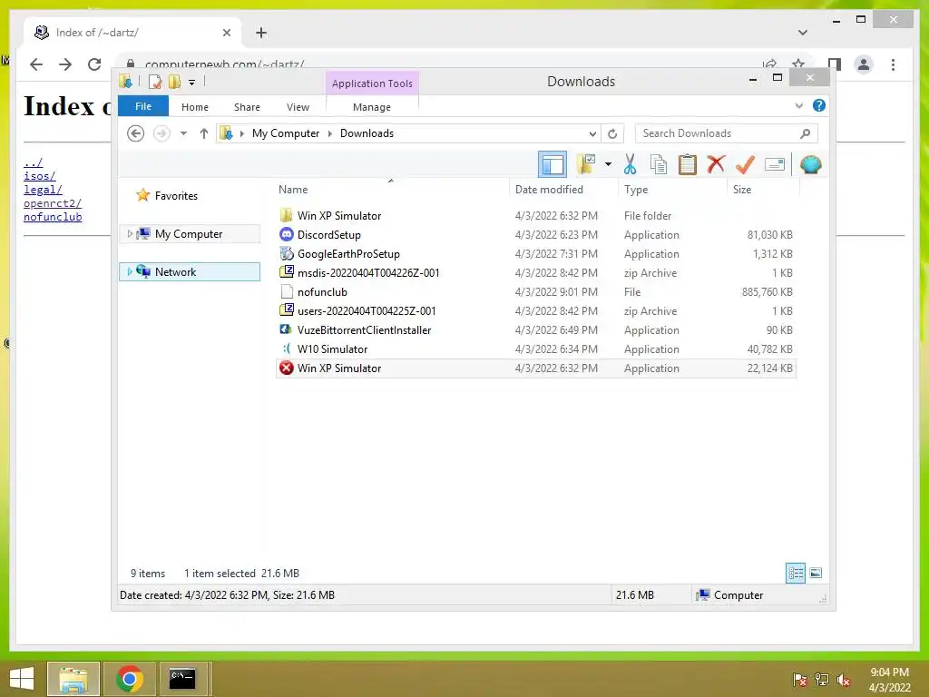Follow the ../ parent directory link
The image size is (929, 697).
pos(34,162)
